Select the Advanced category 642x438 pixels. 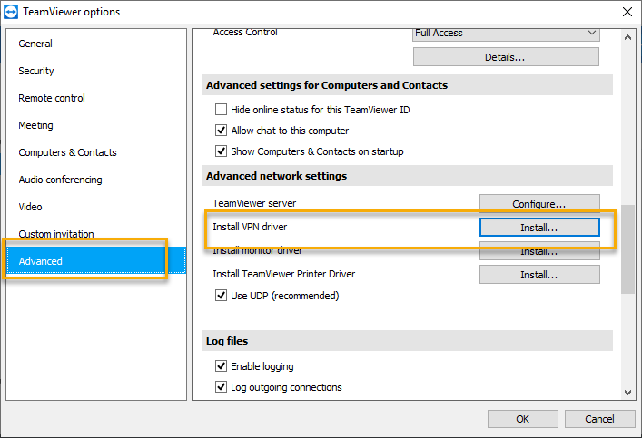pyautogui.click(x=96, y=260)
